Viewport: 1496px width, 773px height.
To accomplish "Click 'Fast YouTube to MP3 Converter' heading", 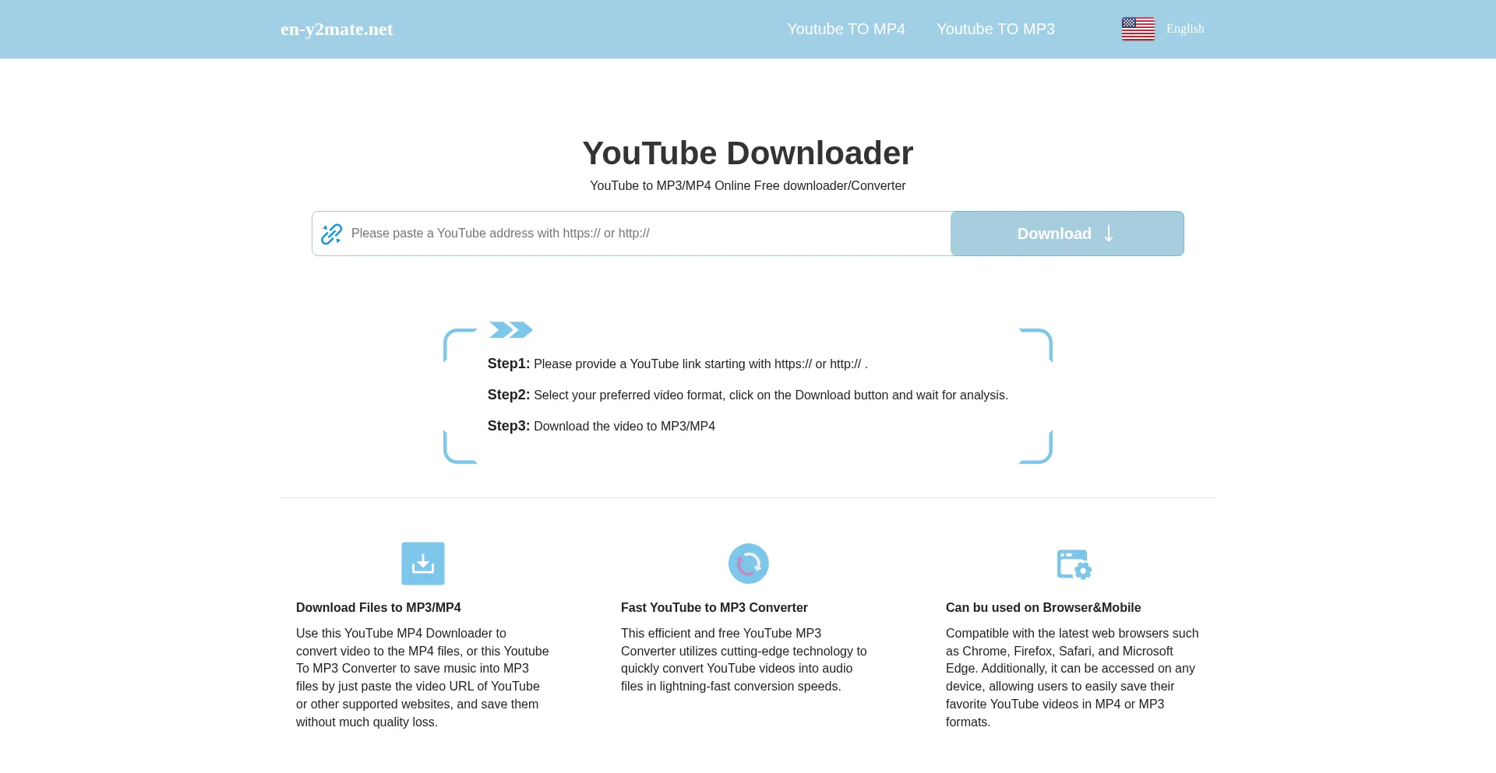I will 714,608.
